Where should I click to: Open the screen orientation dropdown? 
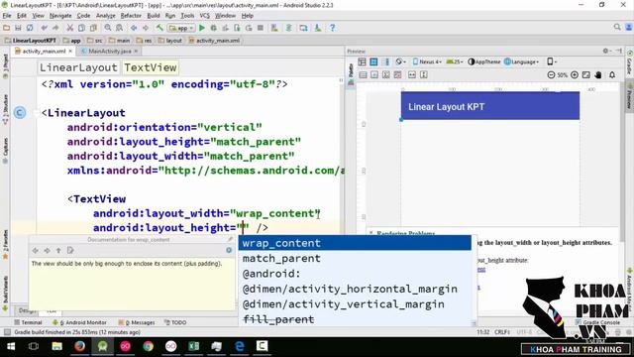pos(400,61)
